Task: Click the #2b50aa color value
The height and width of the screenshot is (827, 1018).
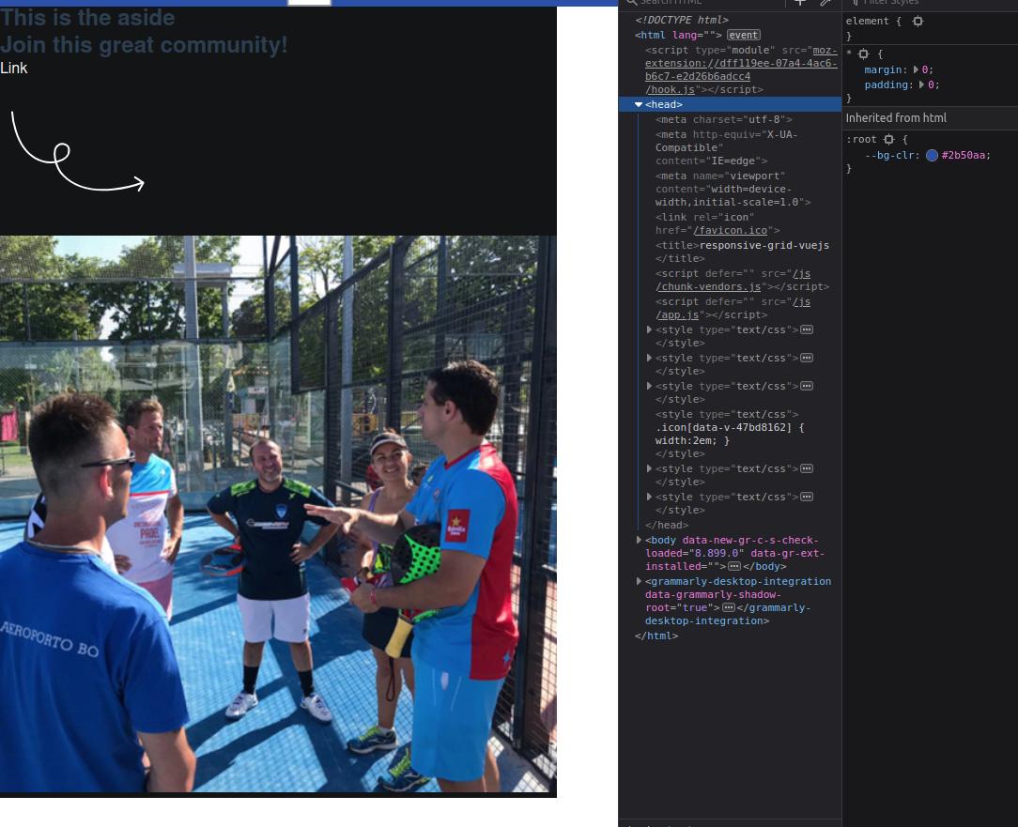Action: pos(964,155)
